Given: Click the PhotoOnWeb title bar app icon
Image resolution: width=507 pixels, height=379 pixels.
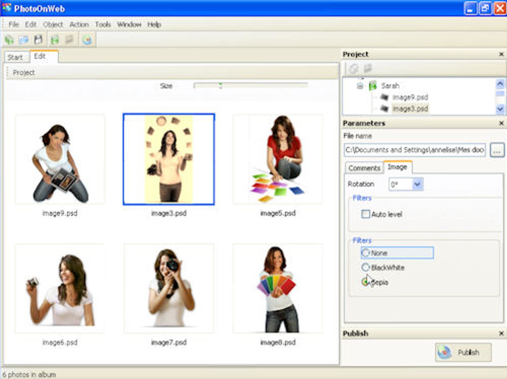Looking at the screenshot, I should pyautogui.click(x=7, y=8).
